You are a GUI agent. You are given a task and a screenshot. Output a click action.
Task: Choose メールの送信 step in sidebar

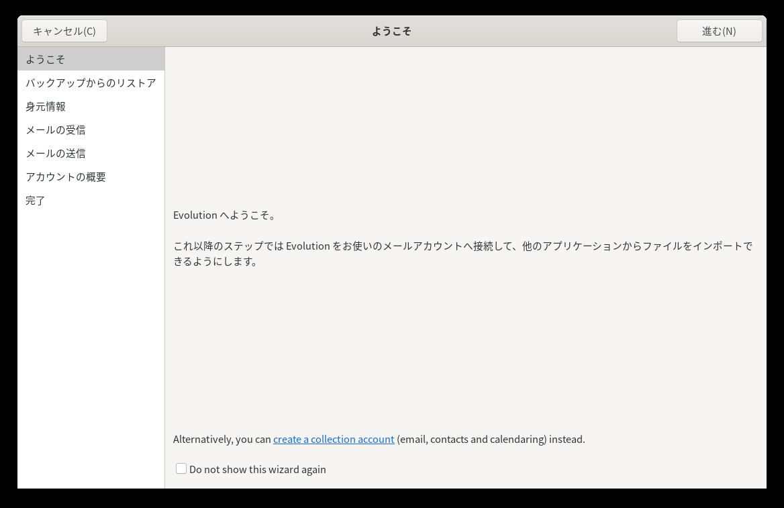click(x=91, y=153)
